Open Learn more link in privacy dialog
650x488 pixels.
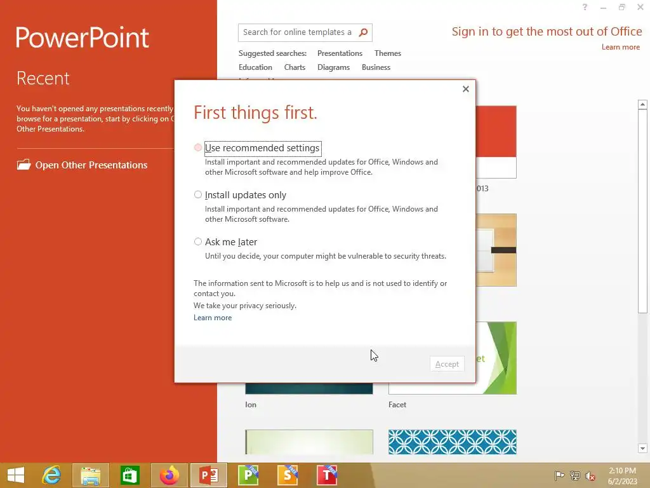[213, 318]
